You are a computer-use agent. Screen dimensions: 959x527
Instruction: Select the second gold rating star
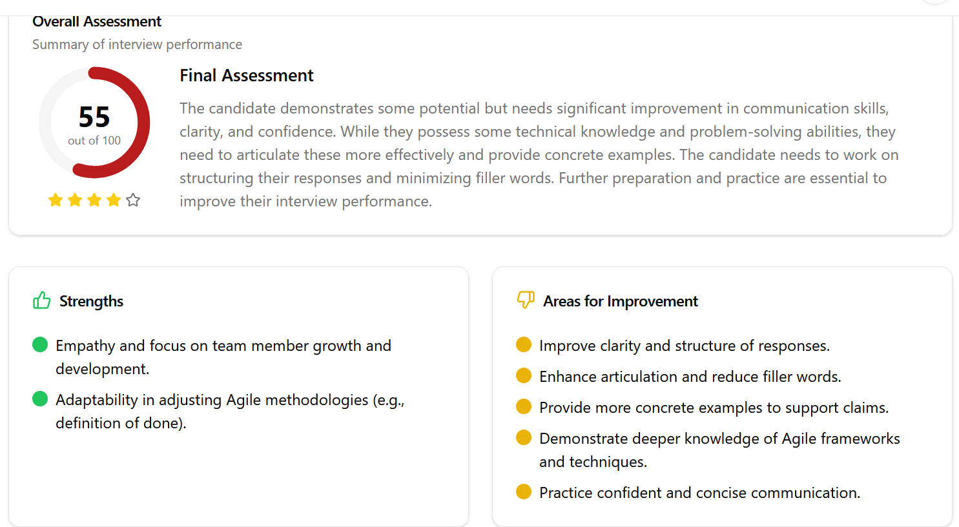click(75, 200)
